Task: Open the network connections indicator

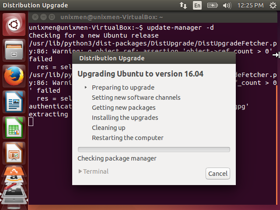Action: pyautogui.click(x=183, y=5)
